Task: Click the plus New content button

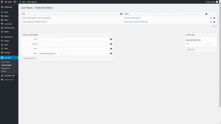Action: [22, 2]
